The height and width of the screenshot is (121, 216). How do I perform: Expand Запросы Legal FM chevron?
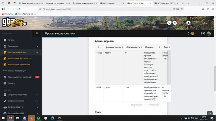pyautogui.click(x=37, y=107)
